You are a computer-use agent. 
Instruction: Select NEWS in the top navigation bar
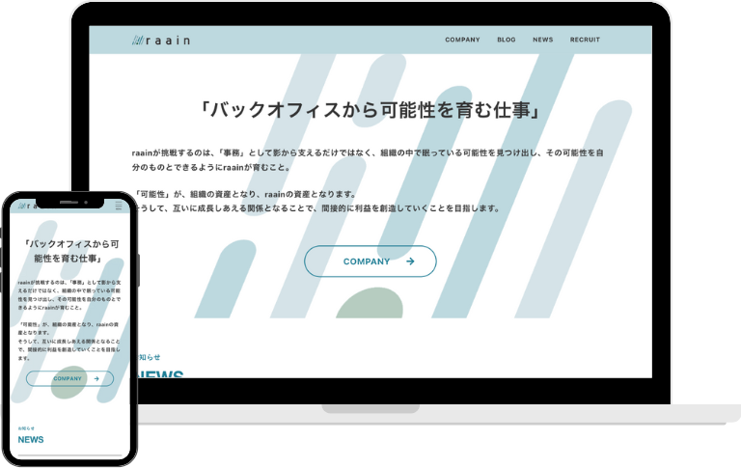[x=542, y=41]
